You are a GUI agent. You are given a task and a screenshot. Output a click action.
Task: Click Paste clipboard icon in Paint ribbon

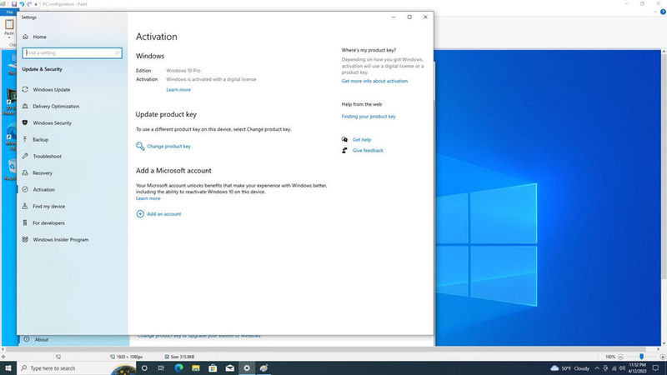point(9,25)
